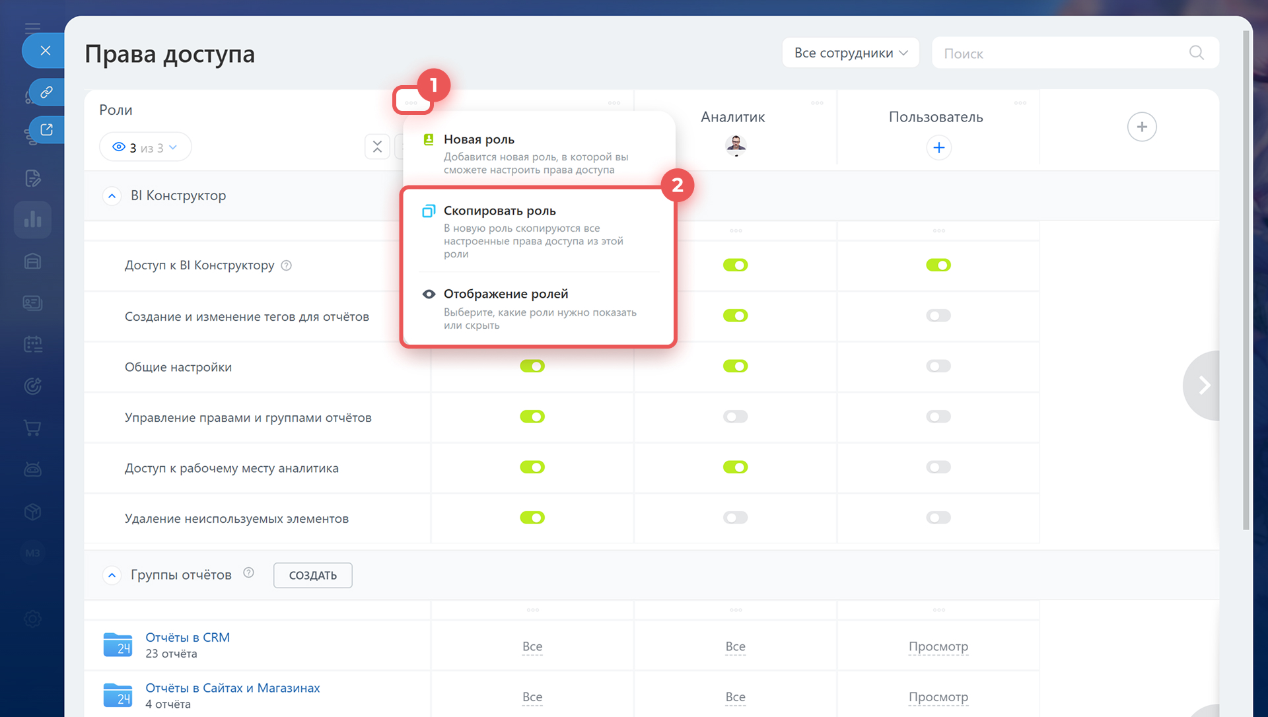Enable tag creation toggle for Пользователь
The height and width of the screenshot is (717, 1268).
pyautogui.click(x=938, y=316)
